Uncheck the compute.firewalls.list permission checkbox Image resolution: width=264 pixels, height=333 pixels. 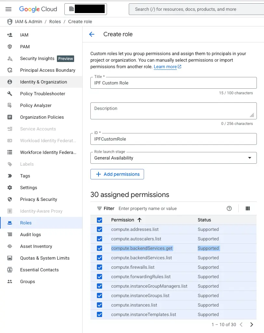[x=99, y=267]
